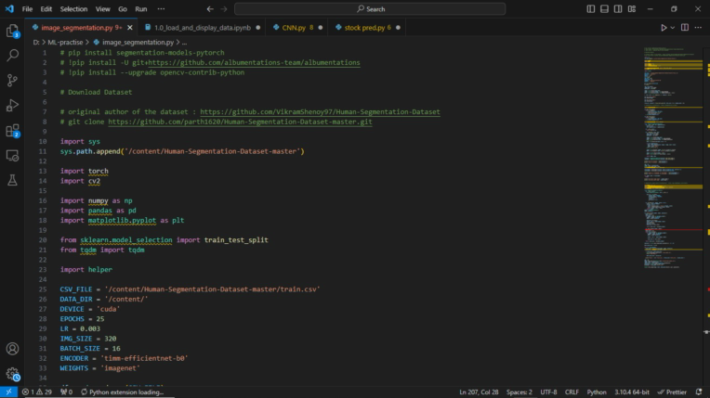The width and height of the screenshot is (710, 398).
Task: Expand the breadcrumb symbols ellipsis
Action: pyautogui.click(x=184, y=42)
